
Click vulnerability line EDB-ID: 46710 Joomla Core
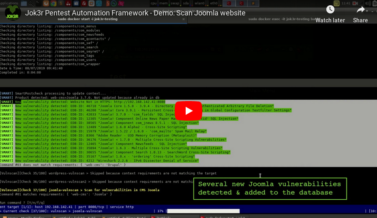[137, 106]
